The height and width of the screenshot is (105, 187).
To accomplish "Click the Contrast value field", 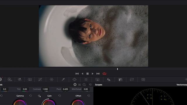I will tap(45, 89).
